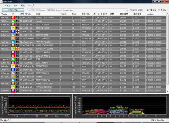Click the red open-network icon in the MBK row

pyautogui.click(x=17, y=32)
